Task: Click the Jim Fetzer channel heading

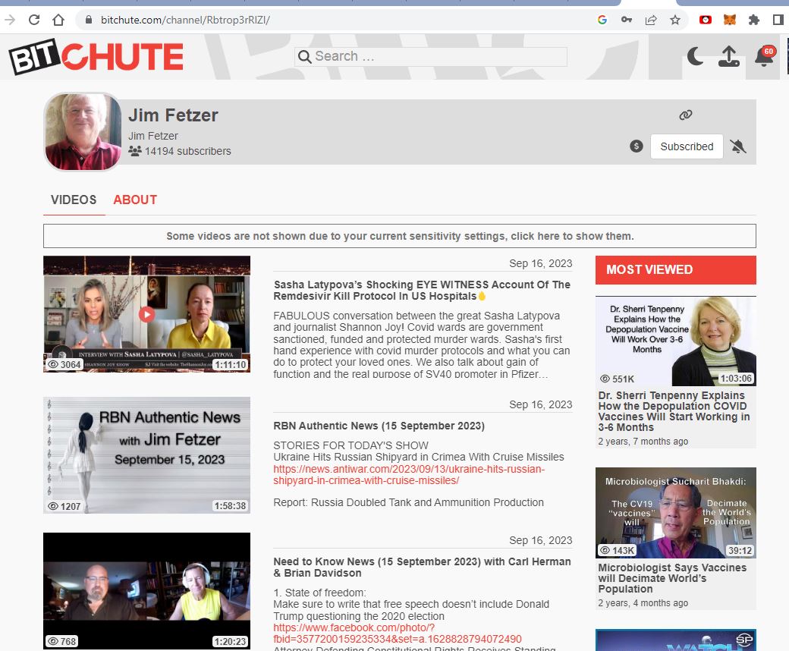Action: [x=173, y=115]
